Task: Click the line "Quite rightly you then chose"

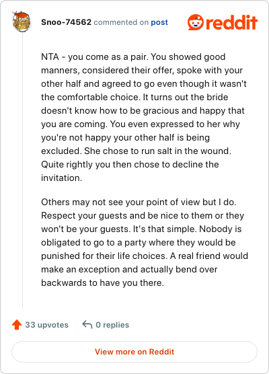Action: click(x=130, y=165)
